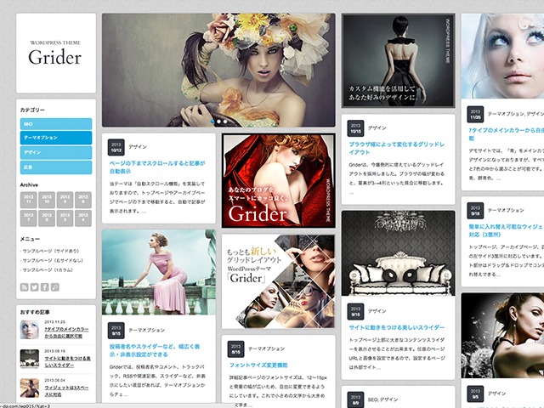Select the second slider dot
Viewport: 544px width, 408px height.
(219, 122)
